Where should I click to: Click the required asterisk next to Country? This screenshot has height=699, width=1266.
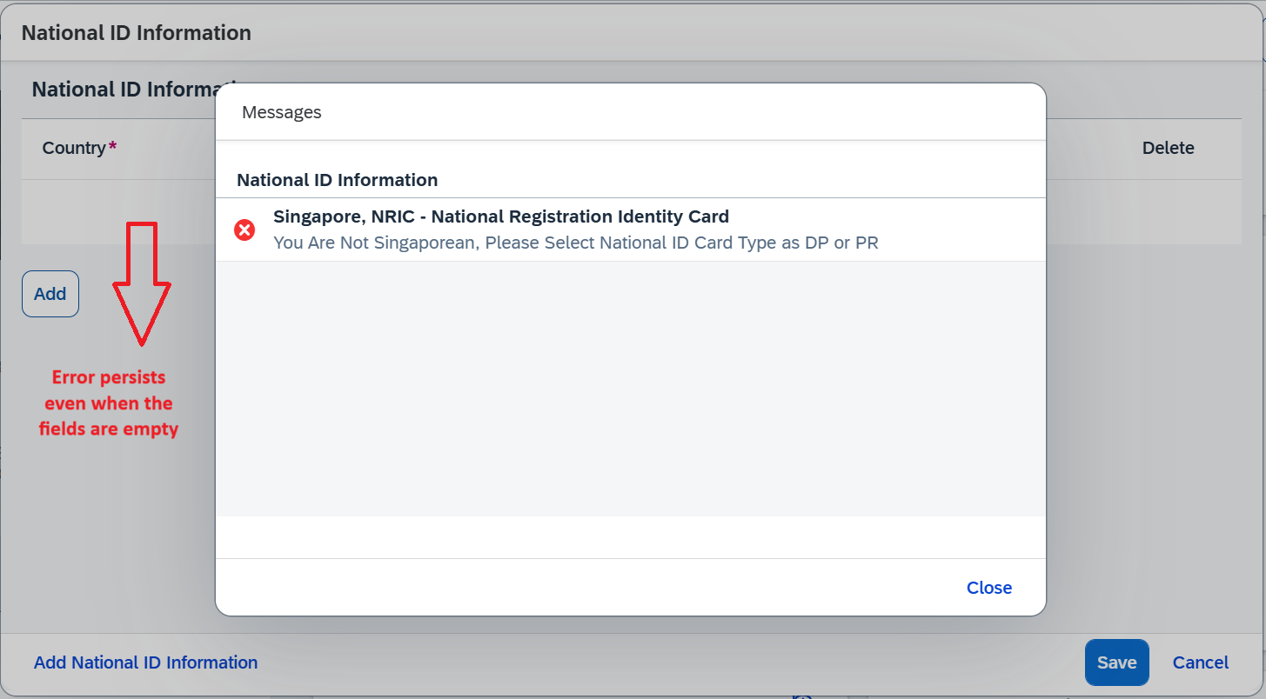point(113,145)
